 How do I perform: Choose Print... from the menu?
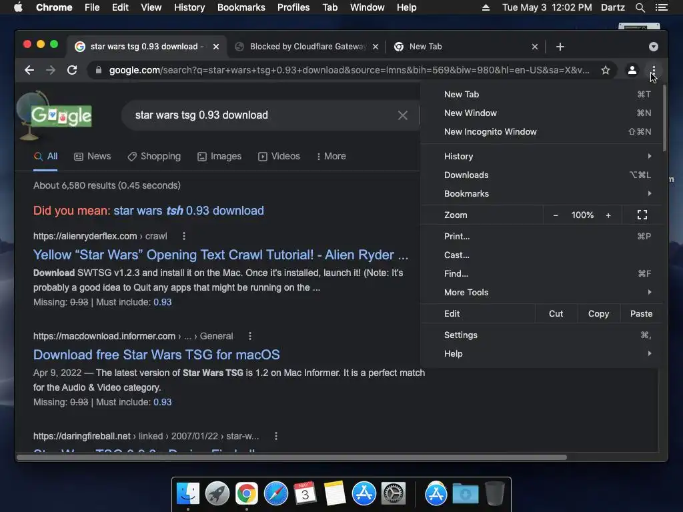[542, 237]
